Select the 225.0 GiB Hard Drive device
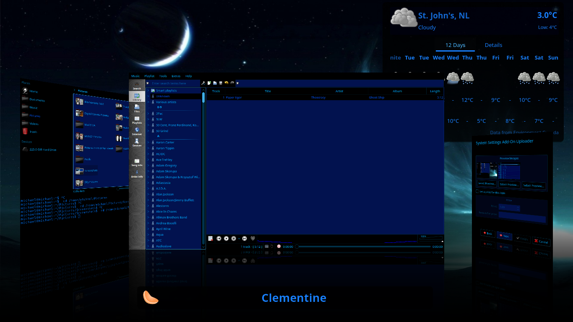573x322 pixels. click(x=39, y=149)
